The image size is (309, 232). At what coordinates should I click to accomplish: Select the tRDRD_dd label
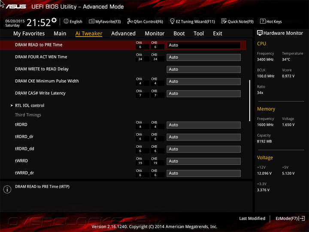pos(24,149)
